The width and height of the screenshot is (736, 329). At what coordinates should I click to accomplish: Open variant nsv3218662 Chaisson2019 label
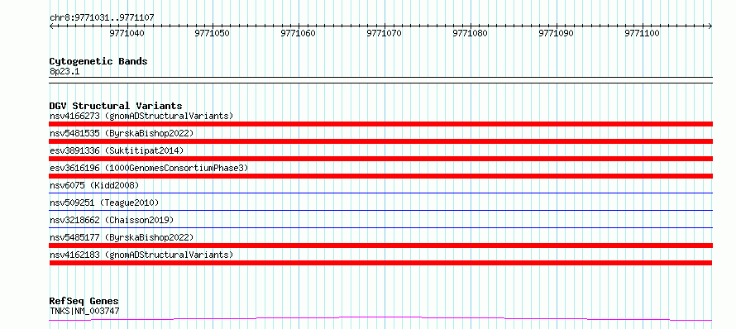112,220
